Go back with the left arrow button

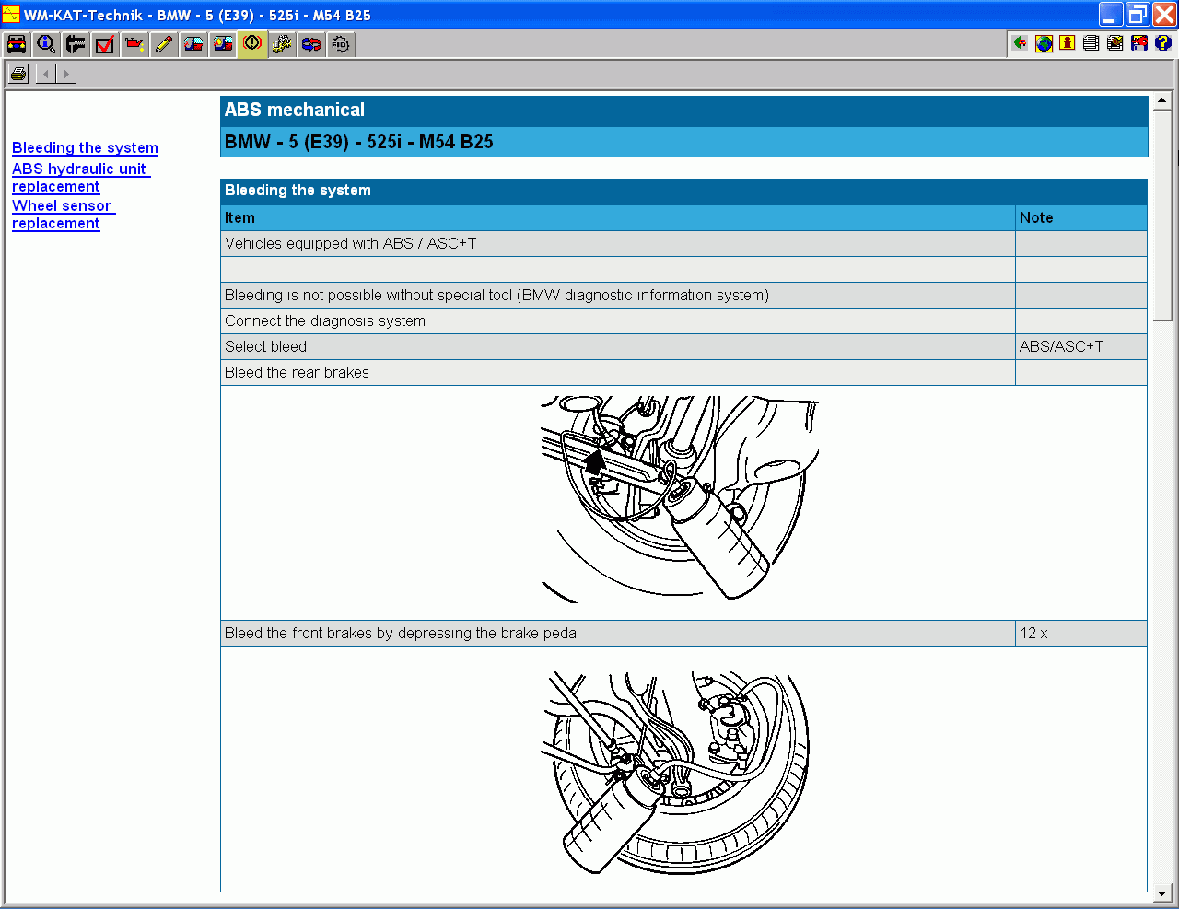tap(46, 74)
